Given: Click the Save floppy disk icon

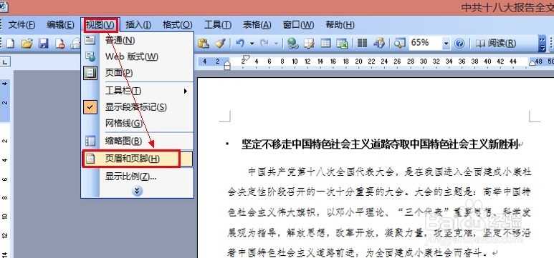Looking at the screenshot, I should [44, 44].
